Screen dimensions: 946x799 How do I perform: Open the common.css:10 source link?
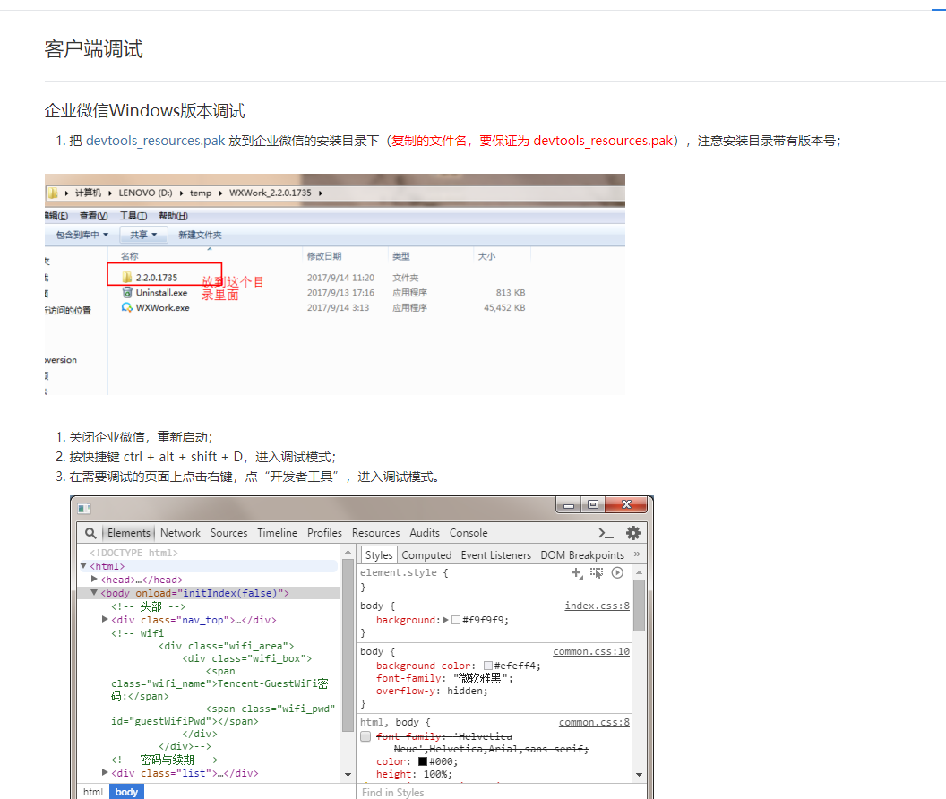(591, 651)
